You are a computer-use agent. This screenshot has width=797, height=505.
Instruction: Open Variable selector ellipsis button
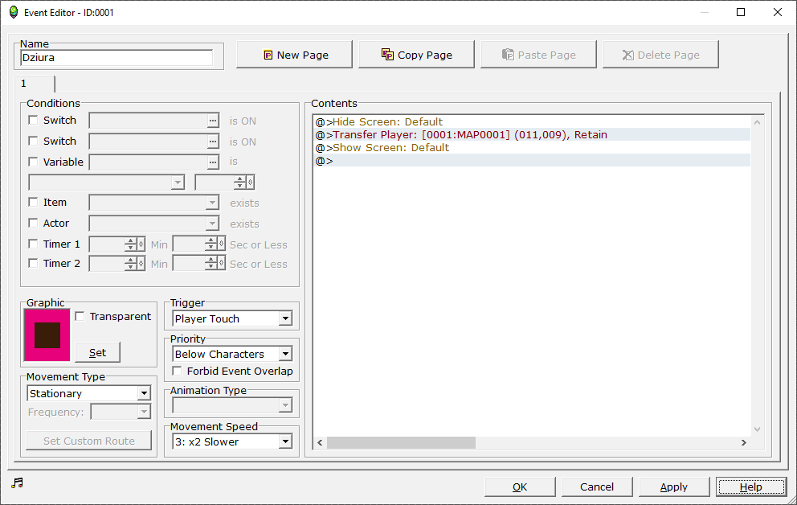[x=213, y=162]
